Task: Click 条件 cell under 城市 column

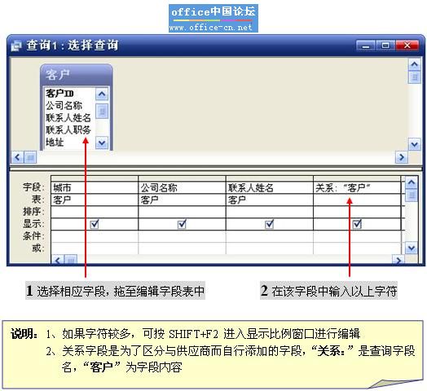Action: (x=95, y=236)
